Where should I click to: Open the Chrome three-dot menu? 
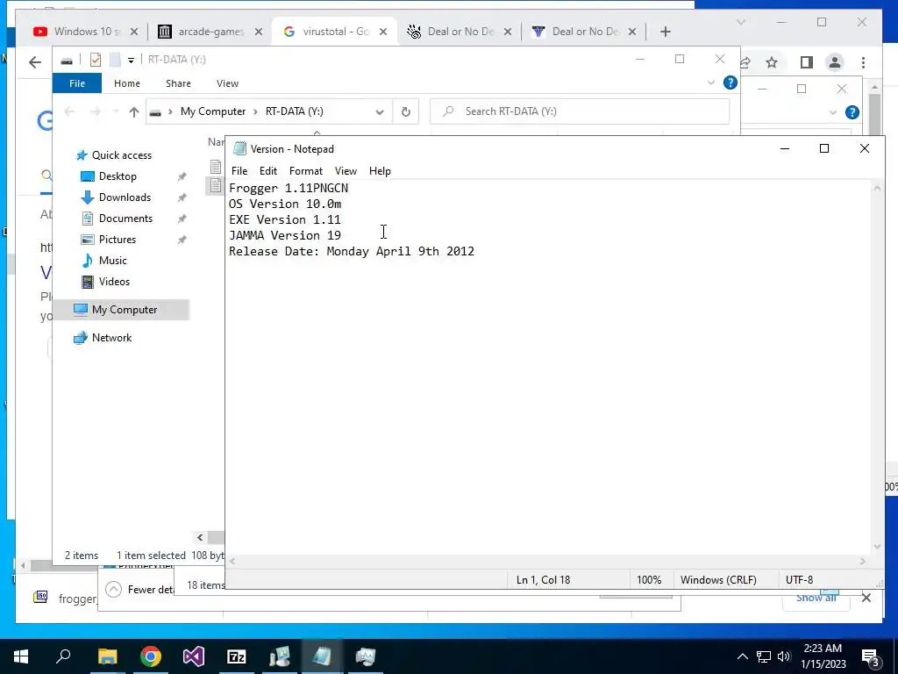pyautogui.click(x=863, y=62)
